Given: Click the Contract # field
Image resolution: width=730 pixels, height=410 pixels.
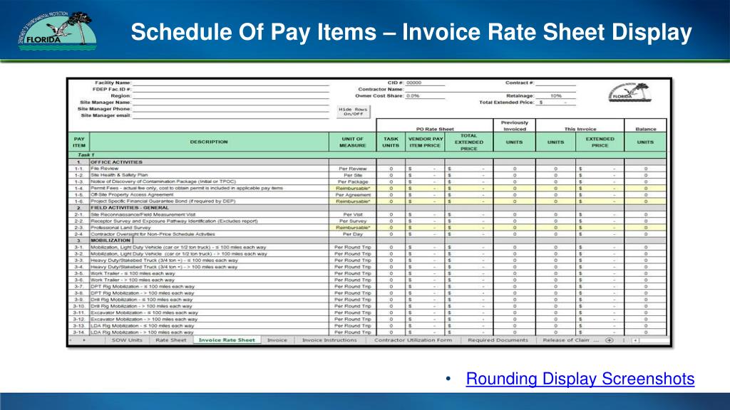Looking at the screenshot, I should 555,83.
